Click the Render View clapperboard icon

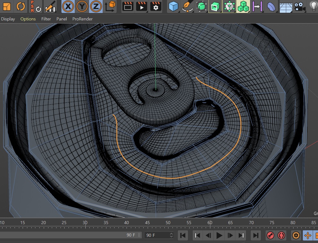(x=128, y=6)
